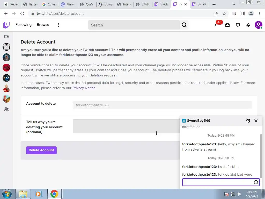Switch to the Qur'a tab

pyautogui.click(x=87, y=4)
